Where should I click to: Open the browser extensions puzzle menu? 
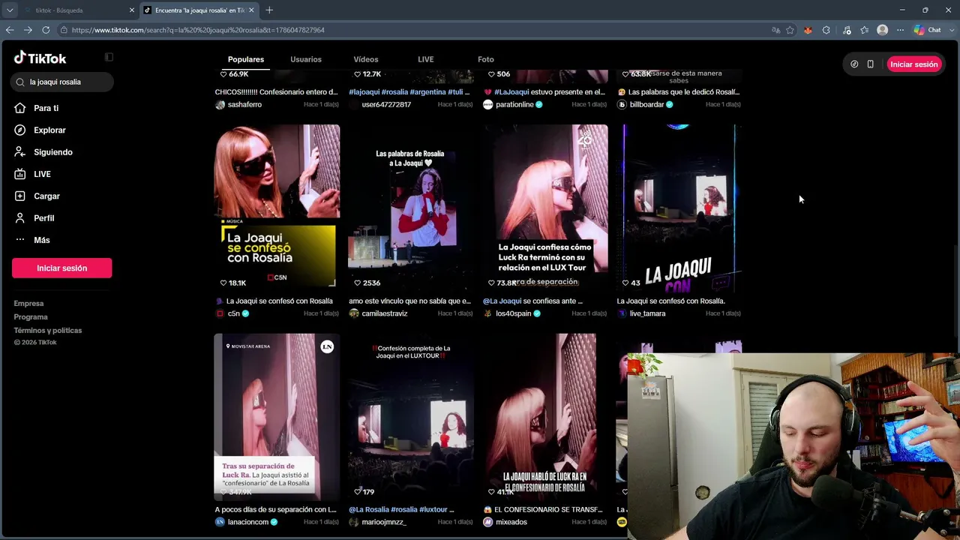pos(826,30)
